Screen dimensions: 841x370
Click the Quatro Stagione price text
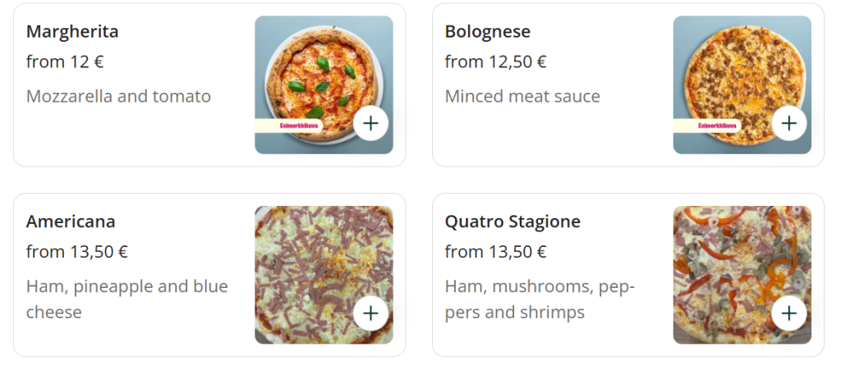click(x=495, y=252)
